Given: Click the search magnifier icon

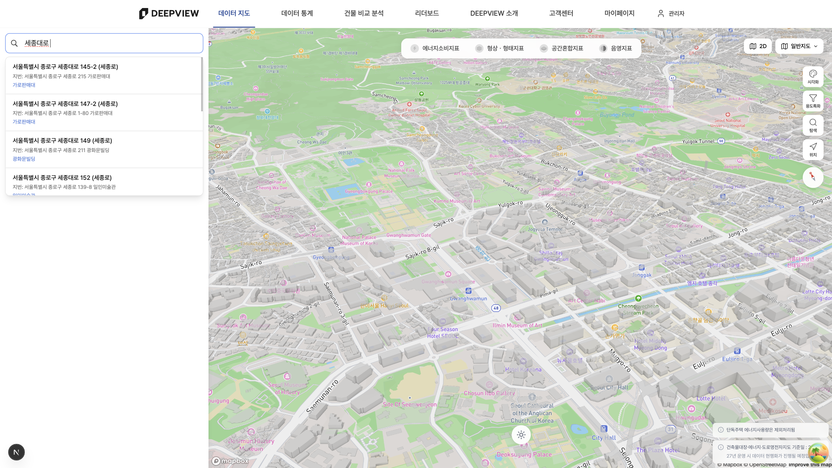Looking at the screenshot, I should pyautogui.click(x=14, y=43).
